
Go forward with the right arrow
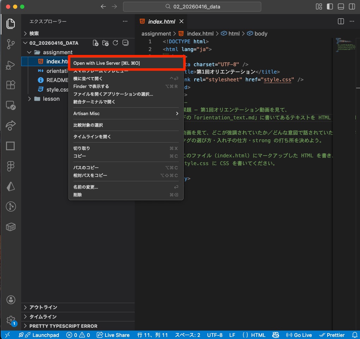(x=114, y=7)
